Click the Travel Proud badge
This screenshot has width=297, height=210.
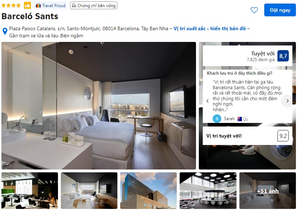point(51,5)
